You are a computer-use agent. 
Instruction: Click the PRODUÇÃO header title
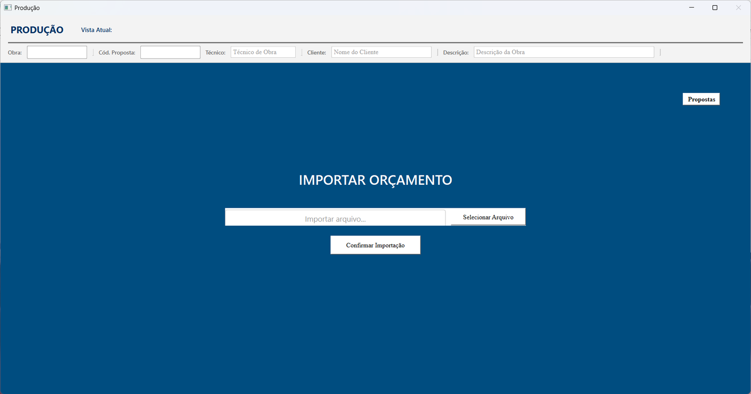[37, 30]
